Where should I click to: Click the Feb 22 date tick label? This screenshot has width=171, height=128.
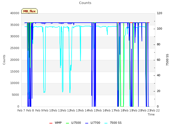click(155, 111)
